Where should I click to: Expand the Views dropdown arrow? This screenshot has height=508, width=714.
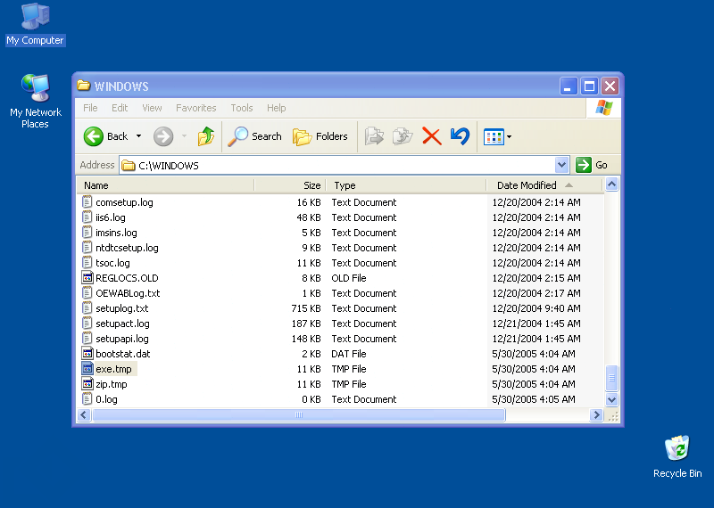(x=509, y=136)
